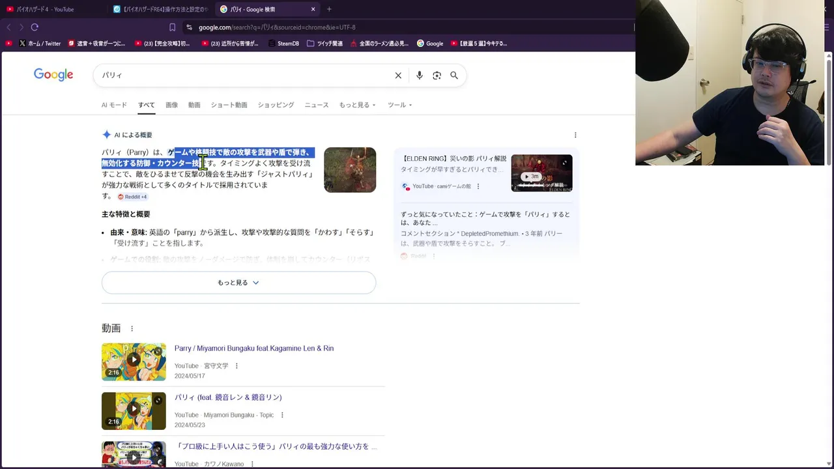Open the ずっと気になっていたこと Reddit source

pos(485,218)
